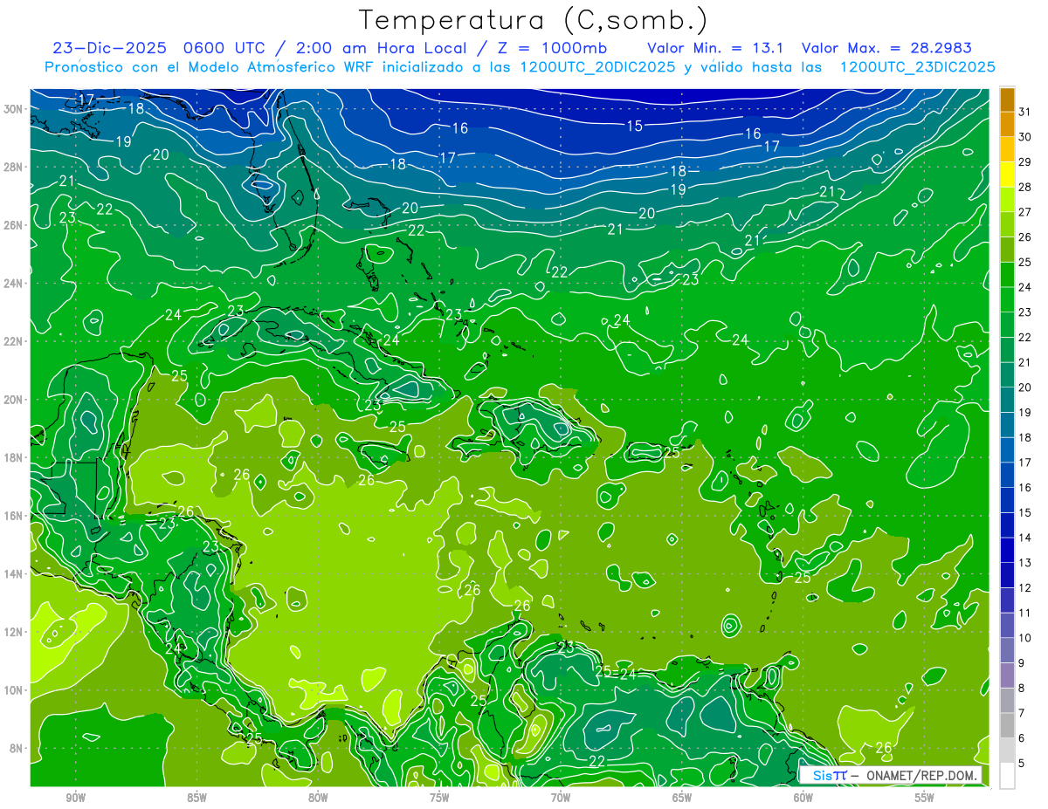Select the dark blue swatch between legend 13 and 14
The image size is (1048, 809).
(x=1007, y=550)
